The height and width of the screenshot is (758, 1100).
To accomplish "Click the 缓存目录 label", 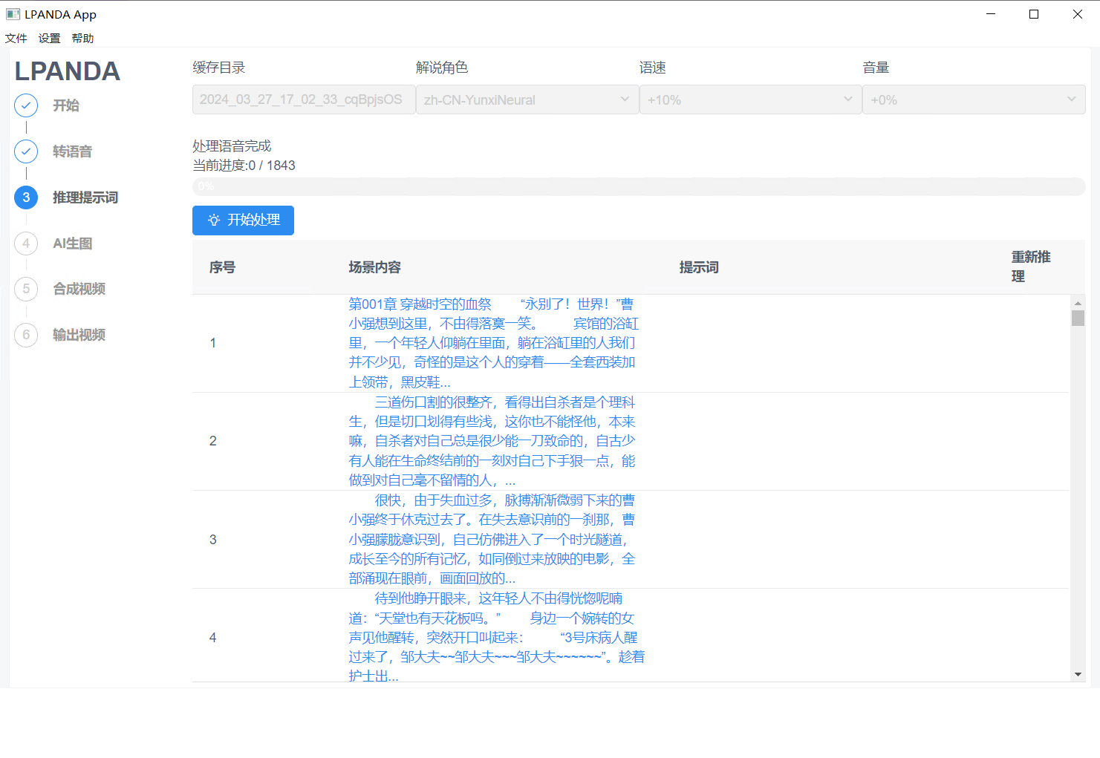I will 219,68.
